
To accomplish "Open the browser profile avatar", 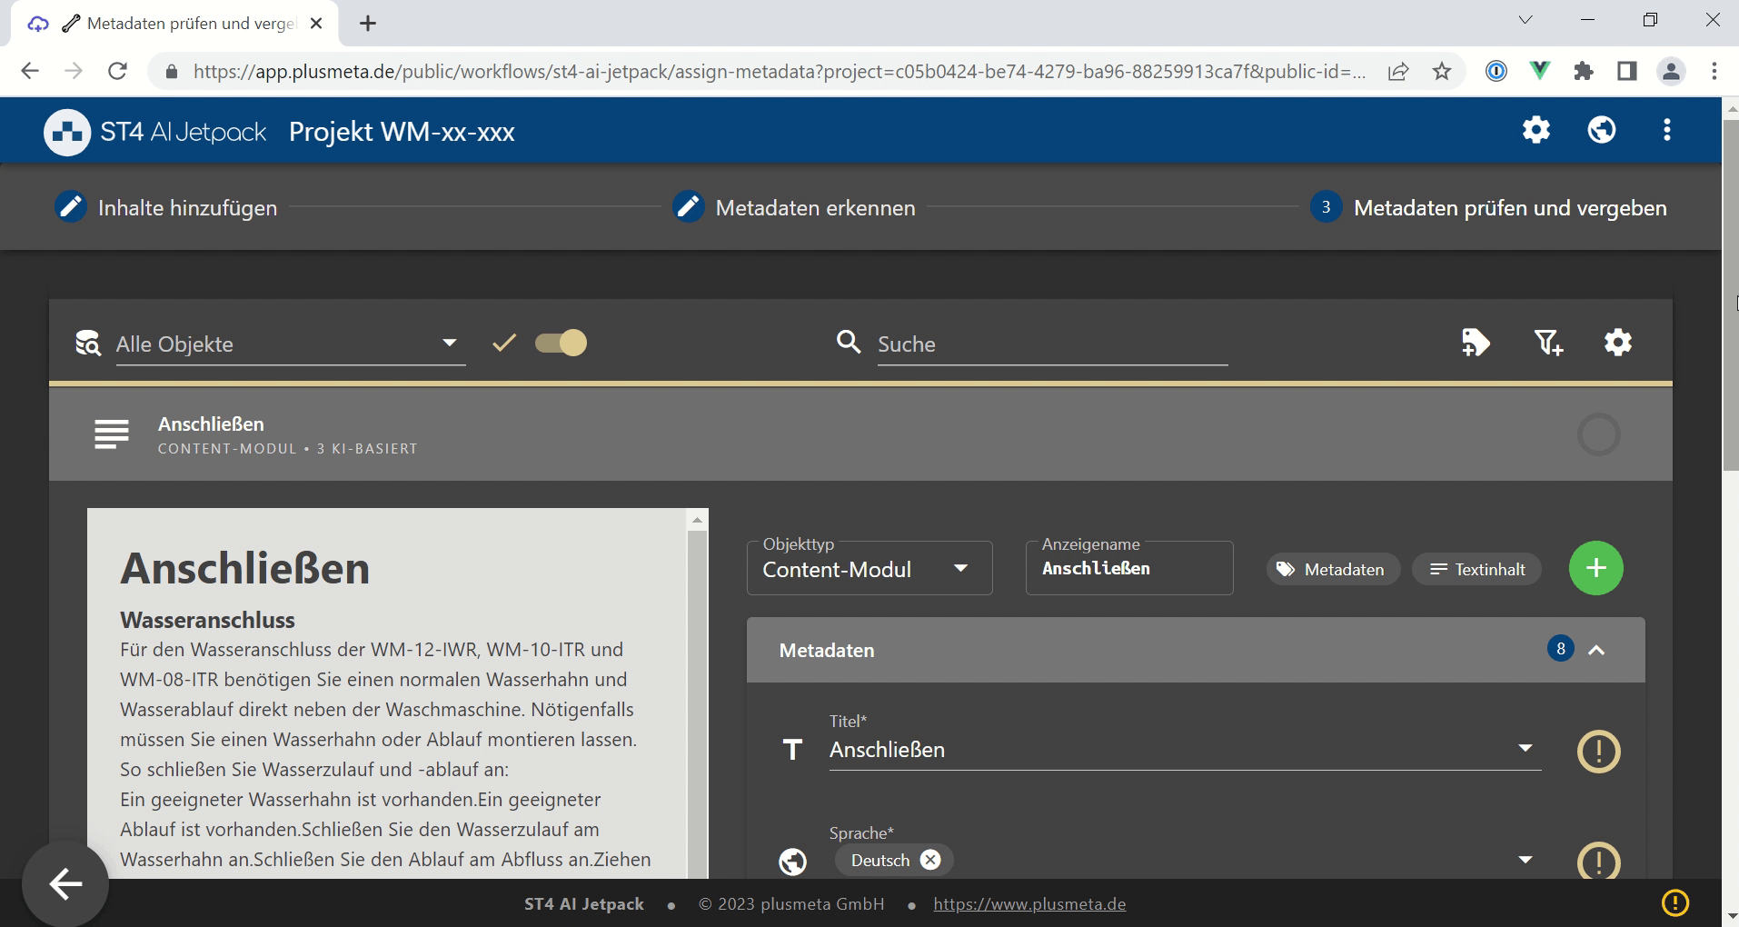I will click(x=1671, y=71).
